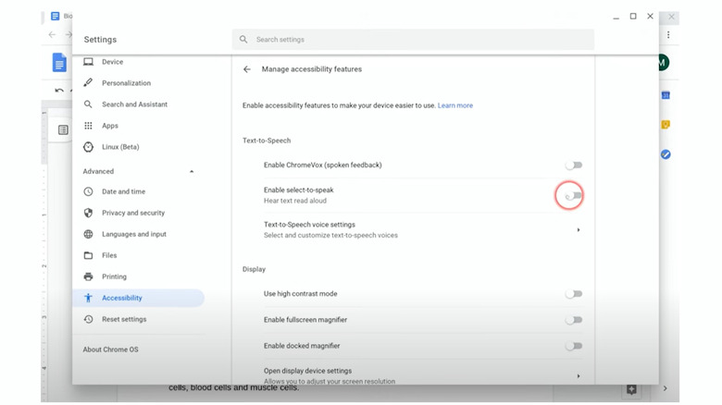This screenshot has width=722, height=405.
Task: Click the search magnifier icon in settings search bar
Action: (243, 40)
